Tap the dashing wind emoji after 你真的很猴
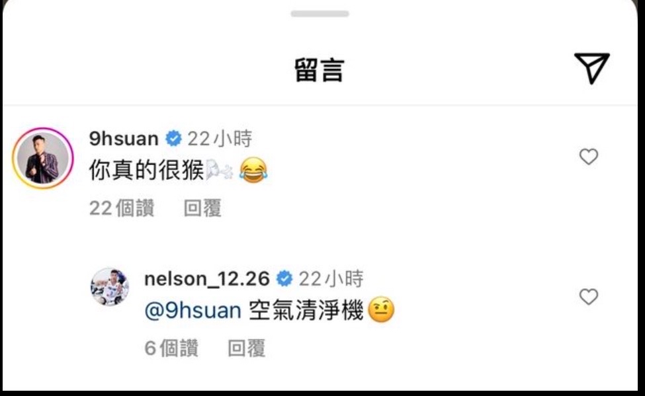 (219, 171)
